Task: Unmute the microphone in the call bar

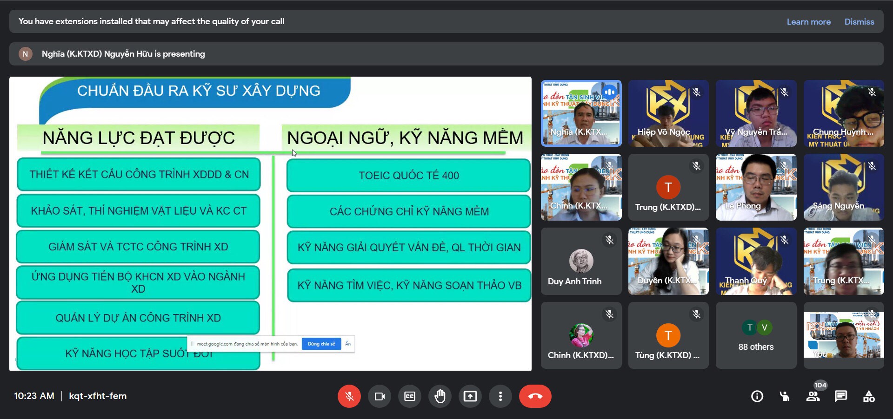Action: click(349, 396)
